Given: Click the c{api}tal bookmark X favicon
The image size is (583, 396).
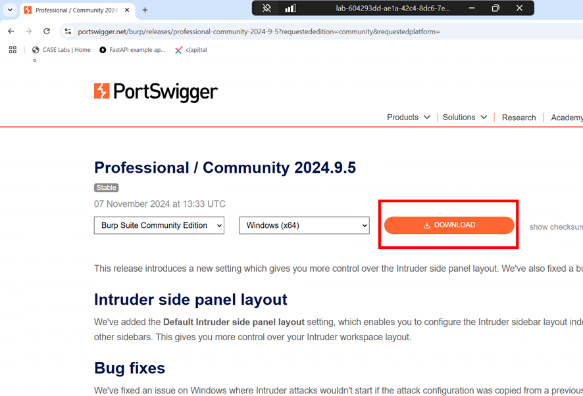Looking at the screenshot, I should (178, 50).
